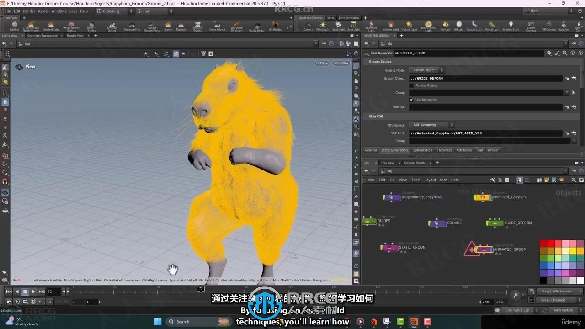Click the Isolate Groom Parts tool
The width and height of the screenshot is (585, 329).
[152, 27]
